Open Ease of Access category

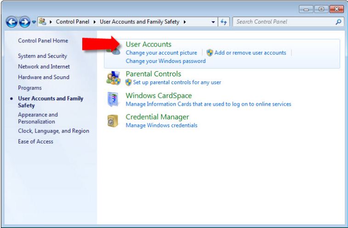pos(35,142)
